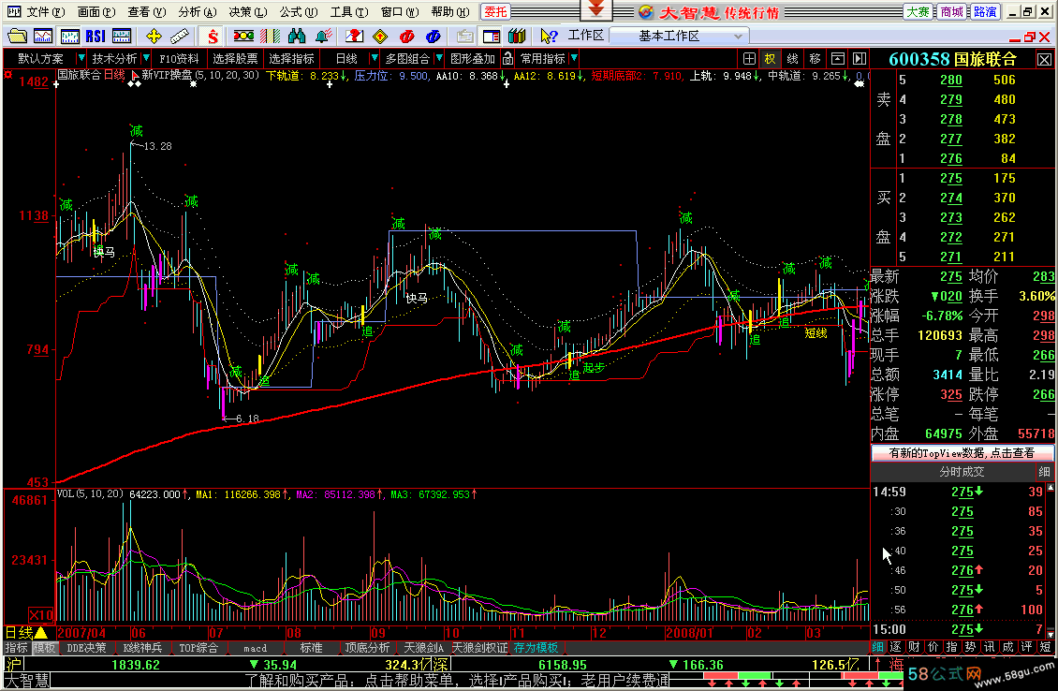Toggle the 指标 button at chart bottom
The image size is (1058, 691).
[x=16, y=648]
